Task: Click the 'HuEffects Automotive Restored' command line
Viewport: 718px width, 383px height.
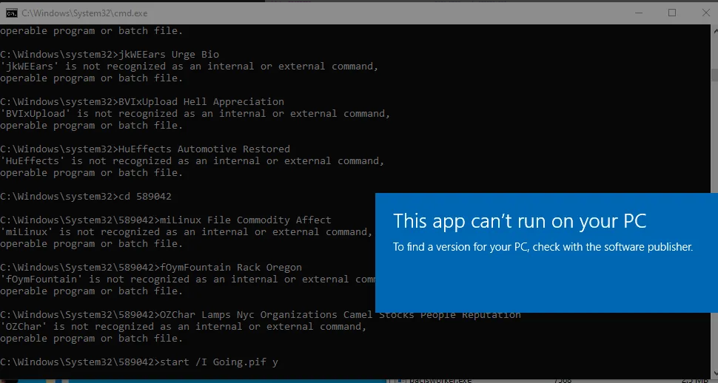Action: [145, 149]
